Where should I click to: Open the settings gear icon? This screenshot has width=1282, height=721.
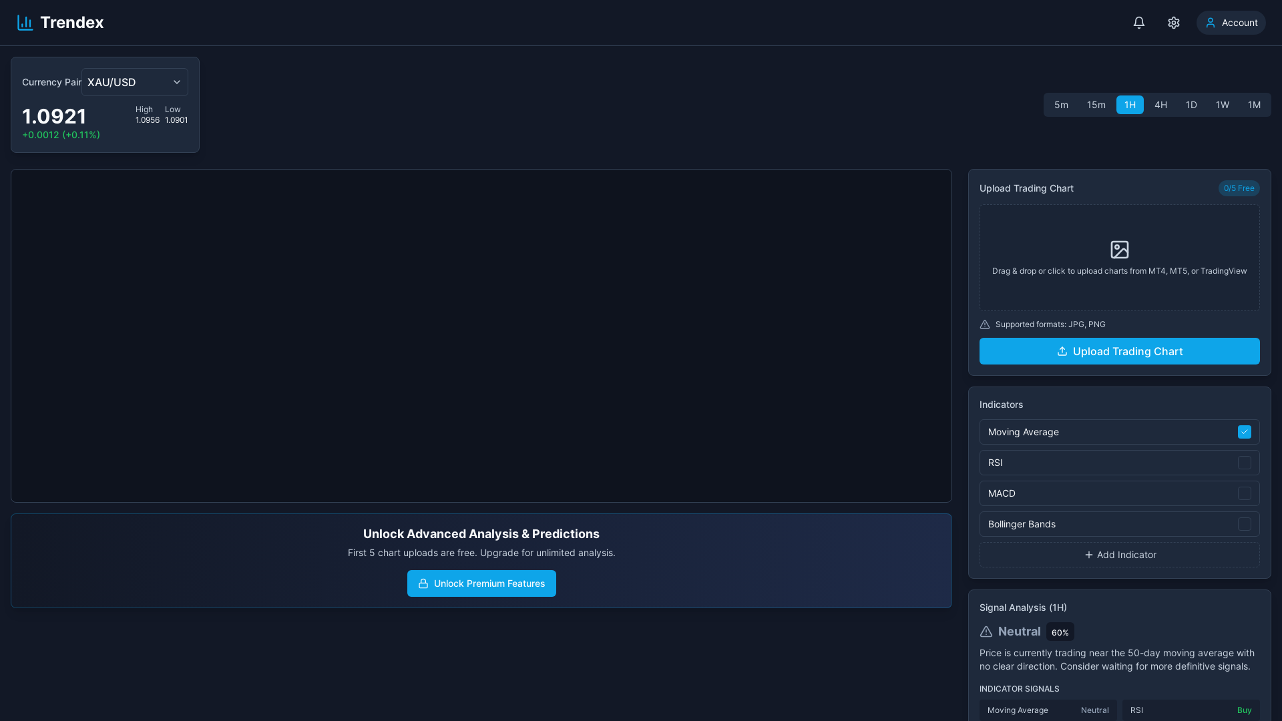(1173, 22)
